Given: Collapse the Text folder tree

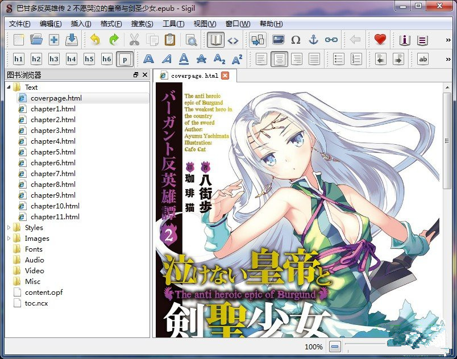Looking at the screenshot, I should [9, 87].
